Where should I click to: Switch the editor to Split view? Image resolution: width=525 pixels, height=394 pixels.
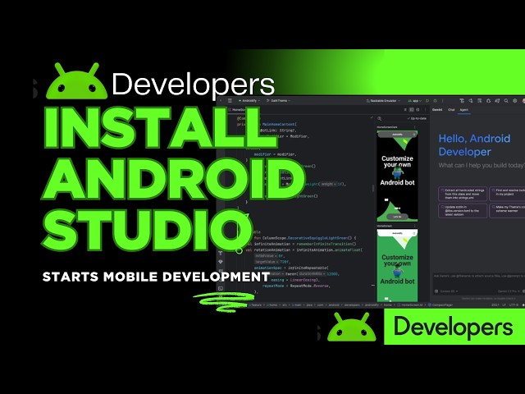click(x=412, y=109)
